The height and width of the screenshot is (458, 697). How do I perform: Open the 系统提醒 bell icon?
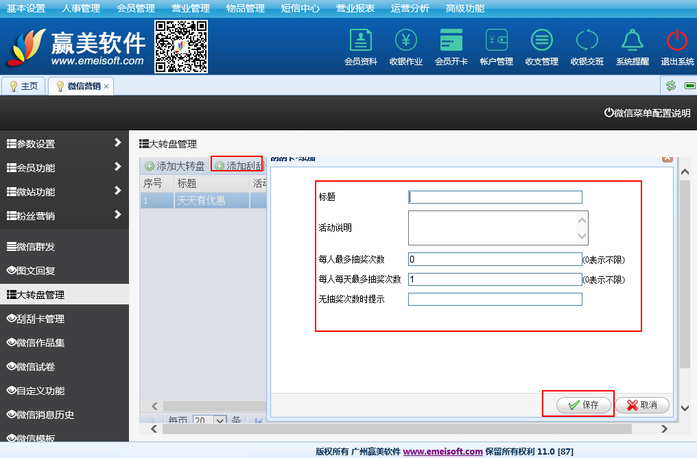[x=632, y=41]
